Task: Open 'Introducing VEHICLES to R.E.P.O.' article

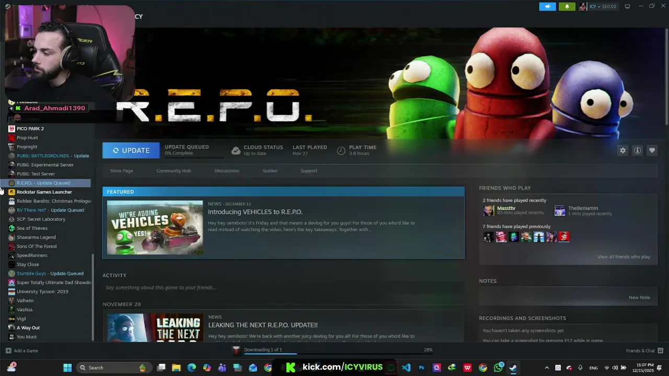Action: [255, 212]
